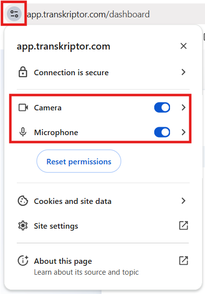Click the site information tune icon

[x=14, y=14]
